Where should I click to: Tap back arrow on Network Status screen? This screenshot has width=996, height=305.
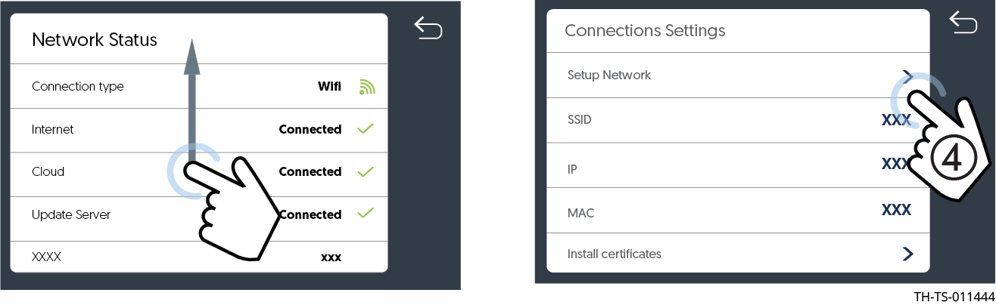click(x=428, y=29)
